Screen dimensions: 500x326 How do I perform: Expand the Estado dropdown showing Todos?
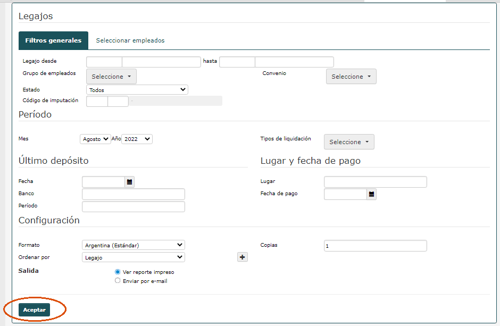point(137,90)
